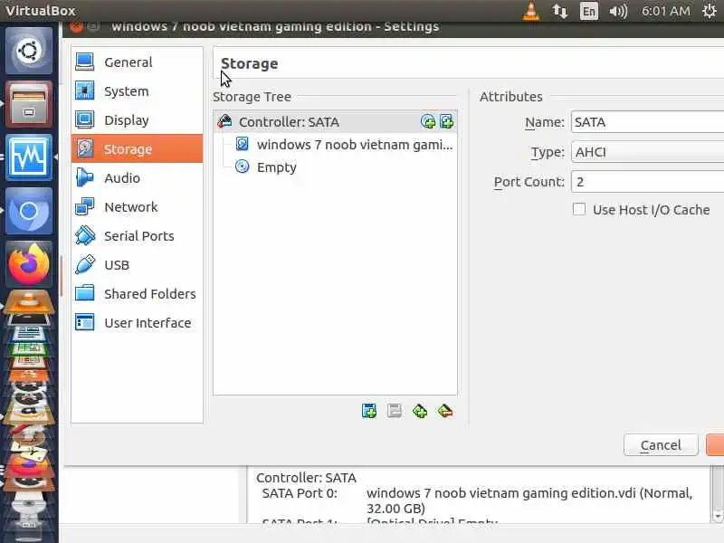Open Ubuntu dash search

point(29,51)
